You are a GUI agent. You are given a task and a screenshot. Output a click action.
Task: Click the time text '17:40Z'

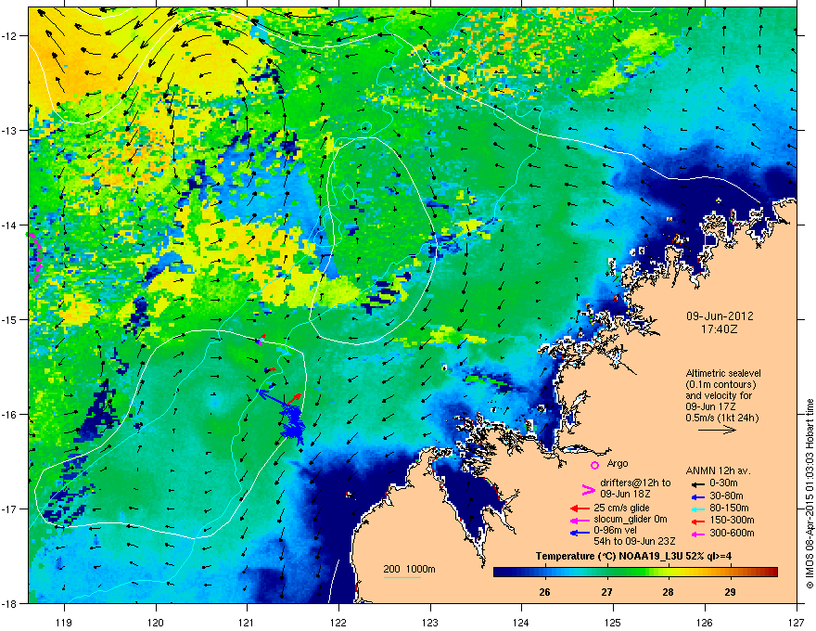pos(719,329)
